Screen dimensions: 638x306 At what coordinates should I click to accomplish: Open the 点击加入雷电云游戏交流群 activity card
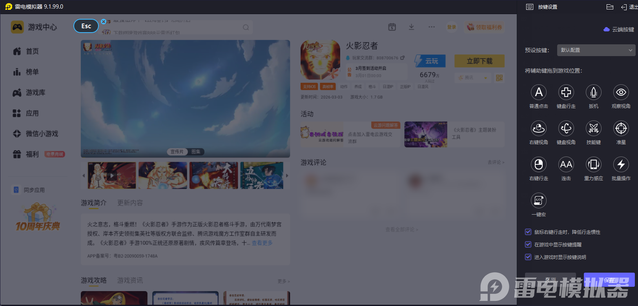click(x=350, y=134)
